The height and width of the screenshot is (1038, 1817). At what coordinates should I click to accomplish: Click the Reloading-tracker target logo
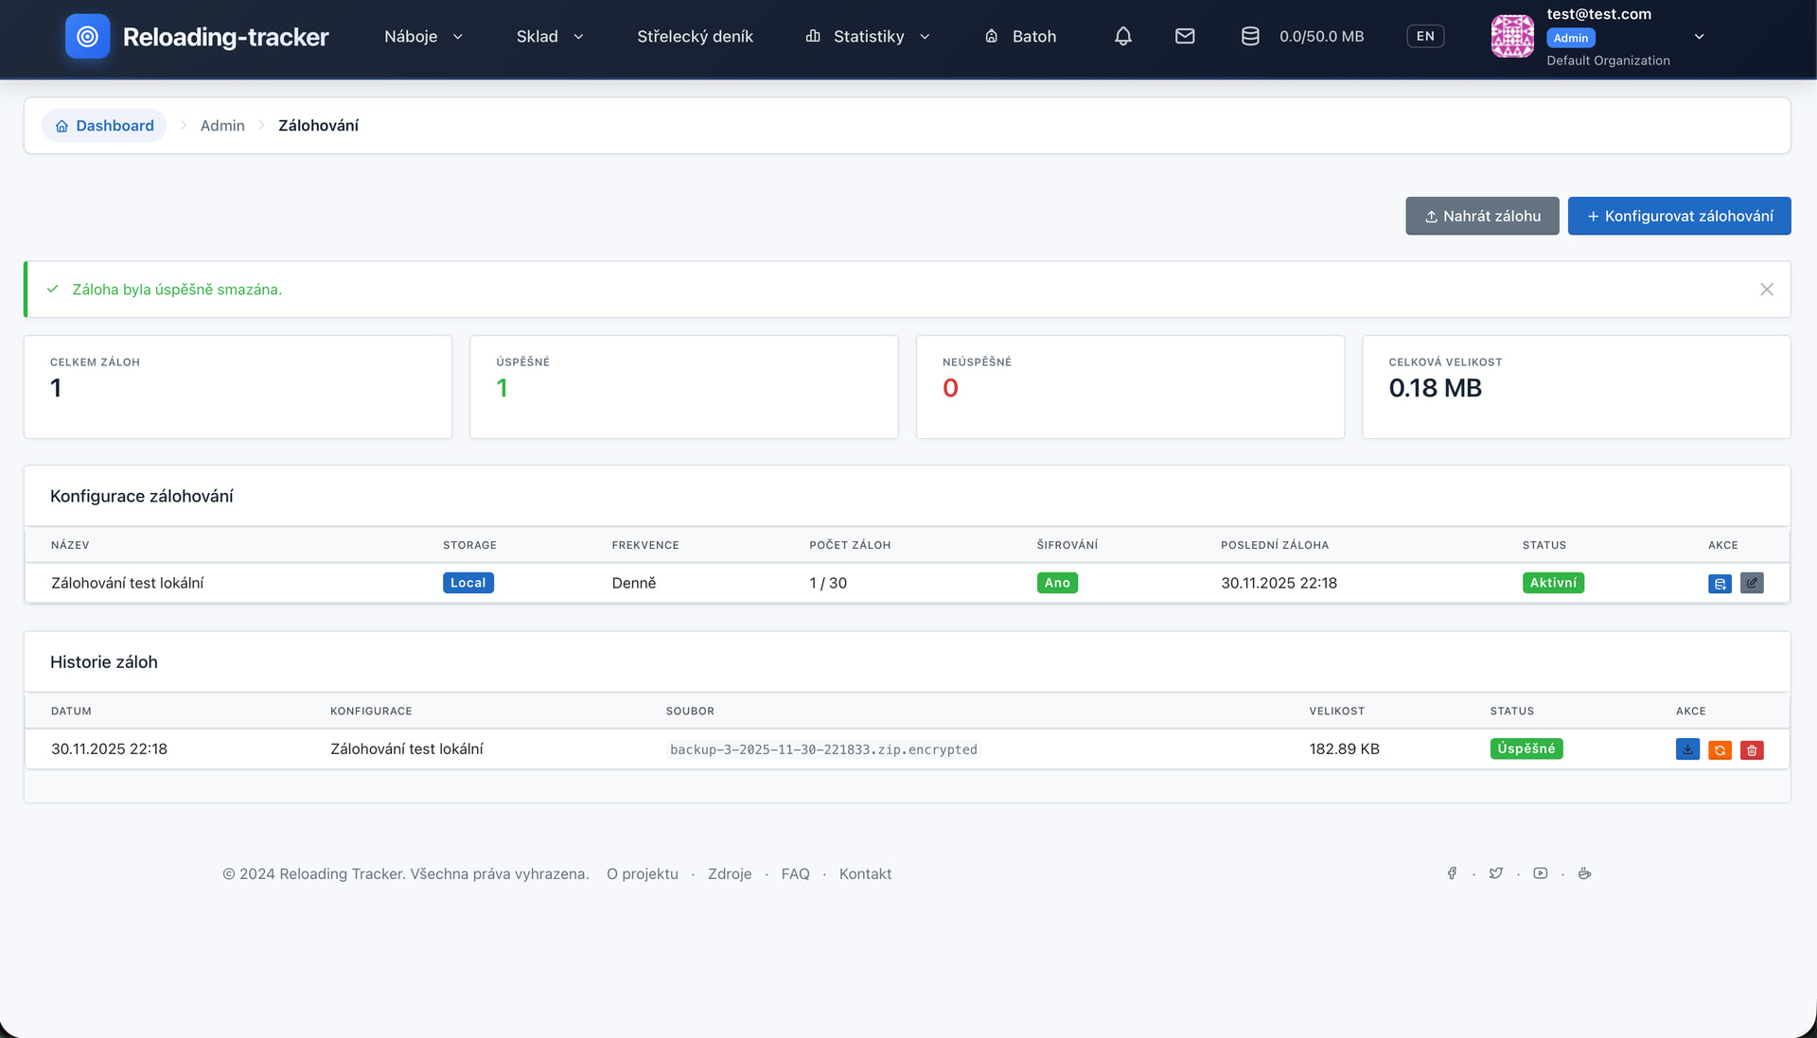coord(87,36)
